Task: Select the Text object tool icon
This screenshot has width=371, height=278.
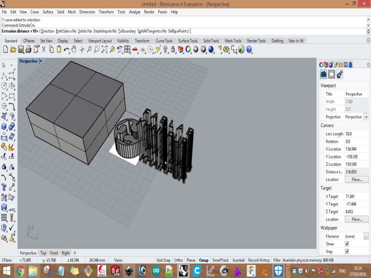Action: [4, 187]
